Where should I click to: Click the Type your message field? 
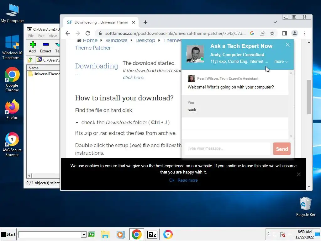(228, 148)
